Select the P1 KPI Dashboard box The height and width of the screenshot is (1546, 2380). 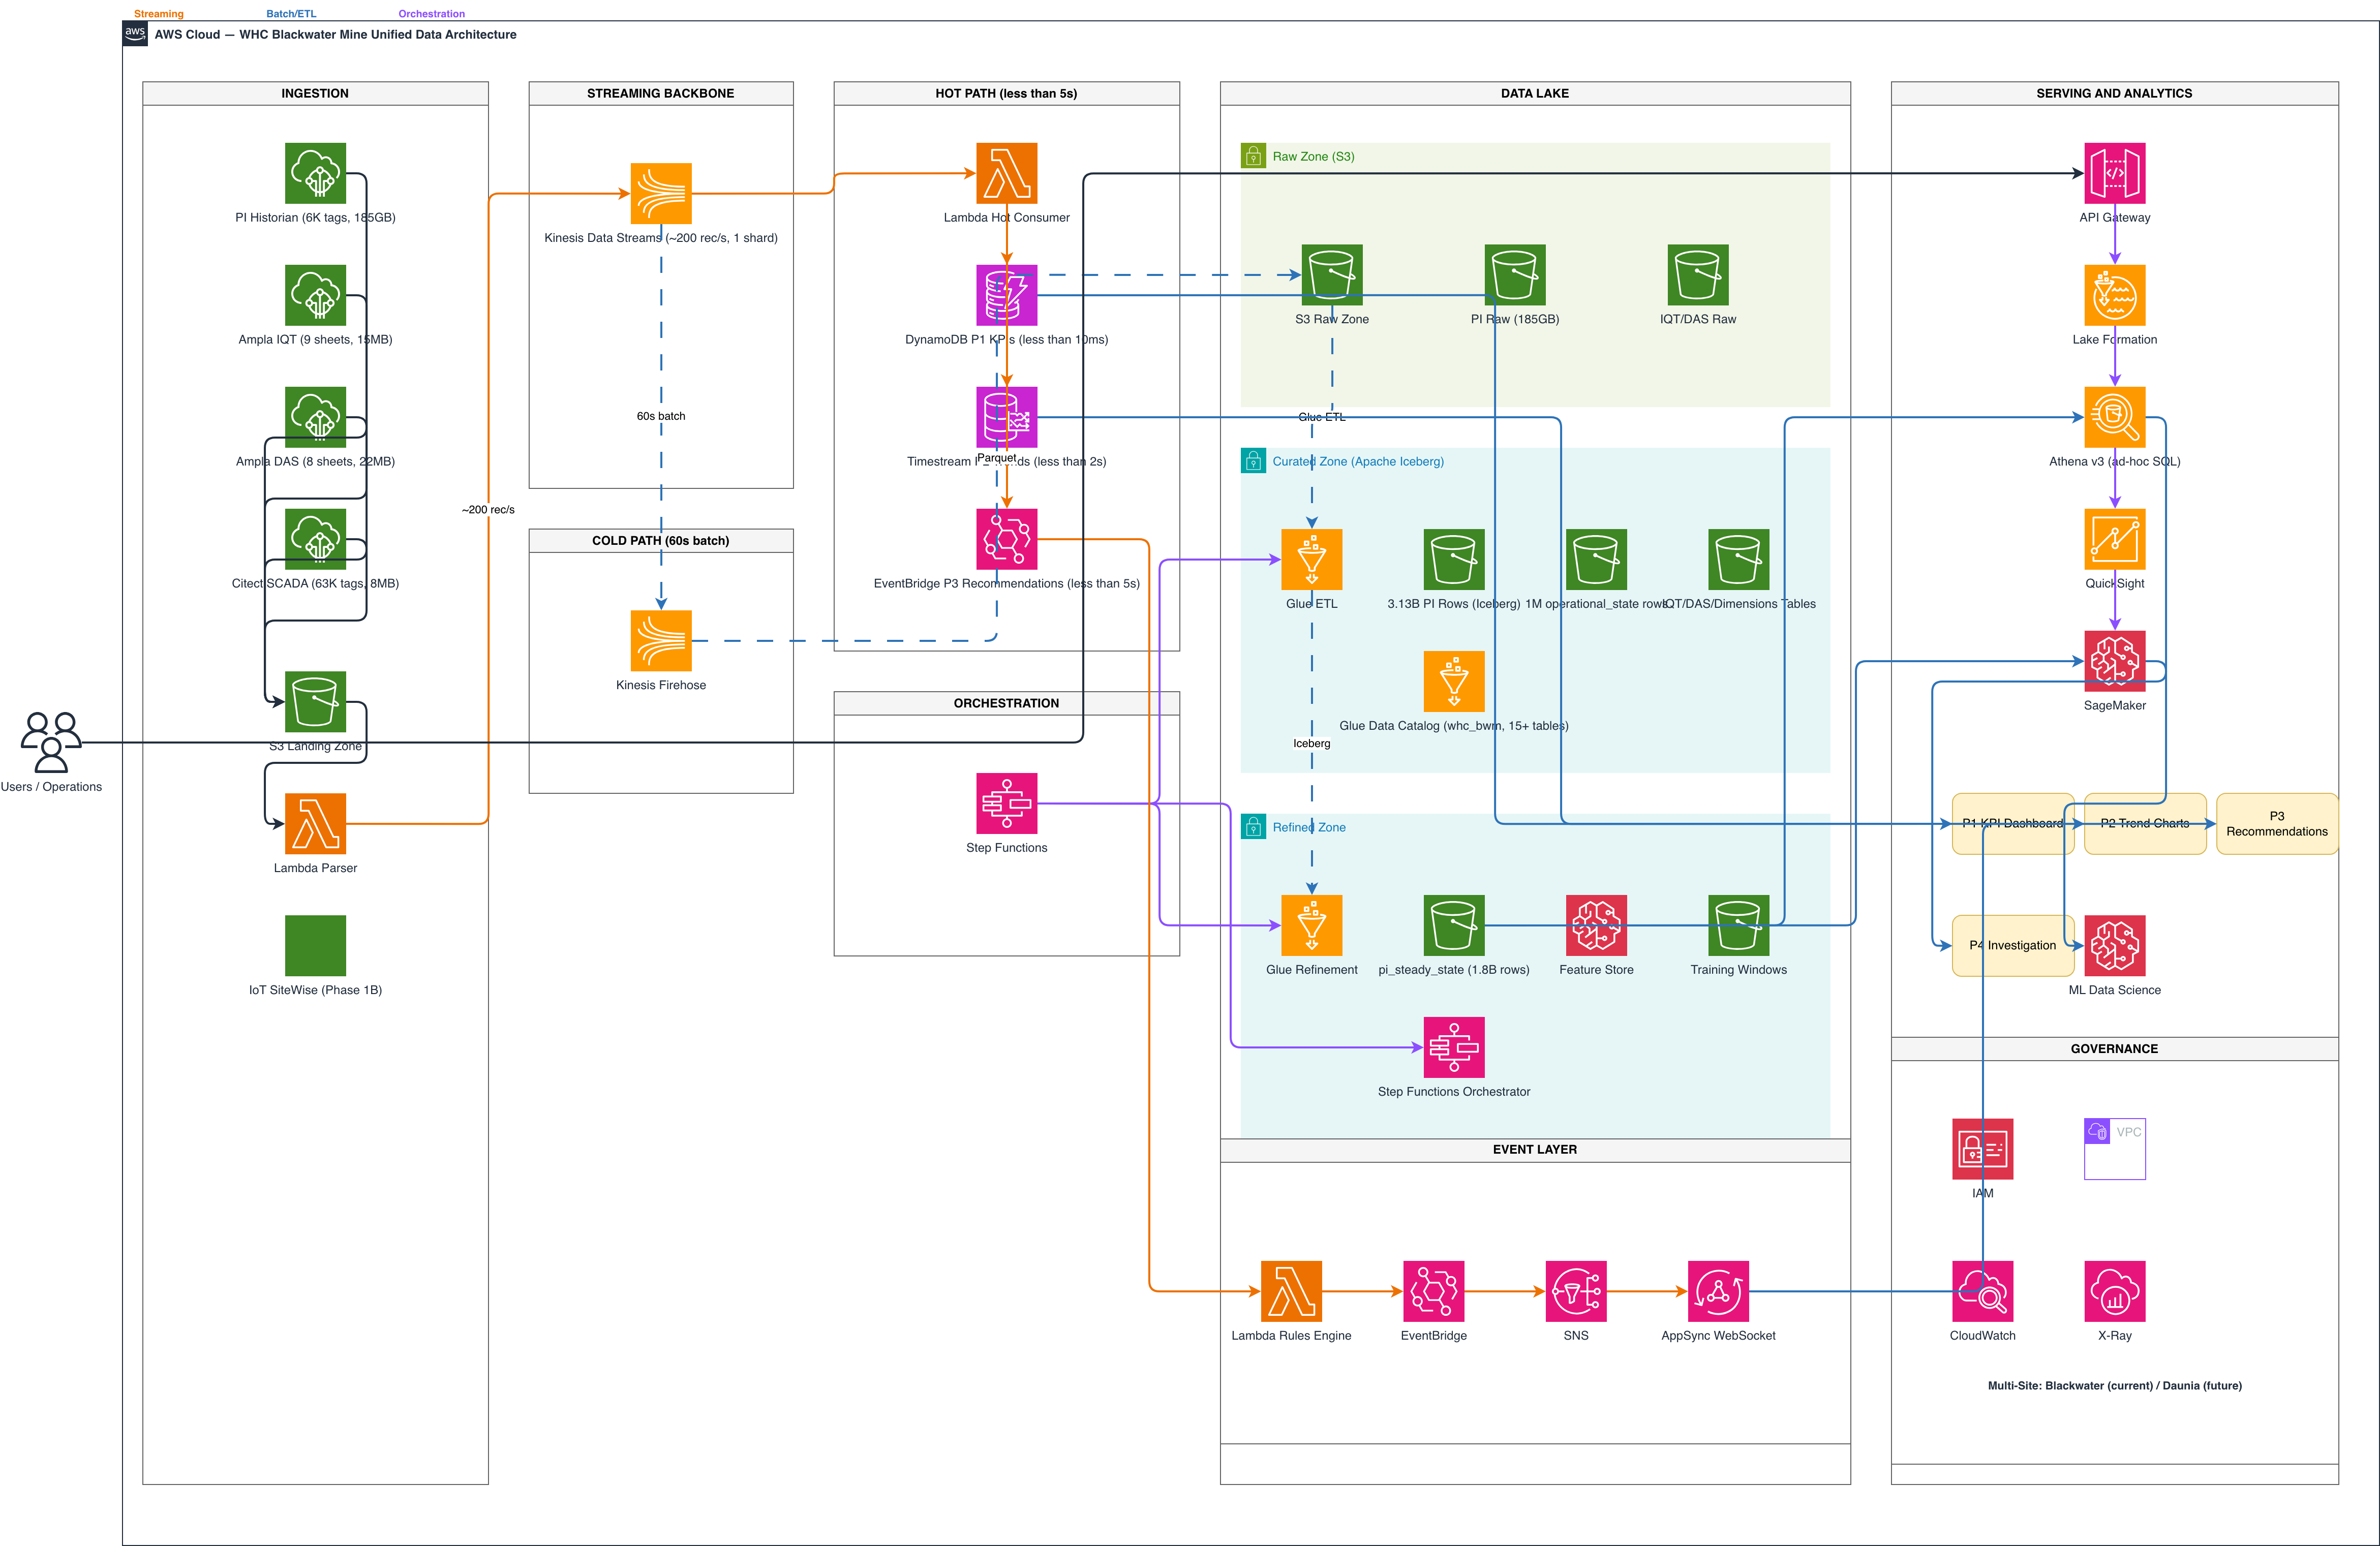[x=2013, y=824]
